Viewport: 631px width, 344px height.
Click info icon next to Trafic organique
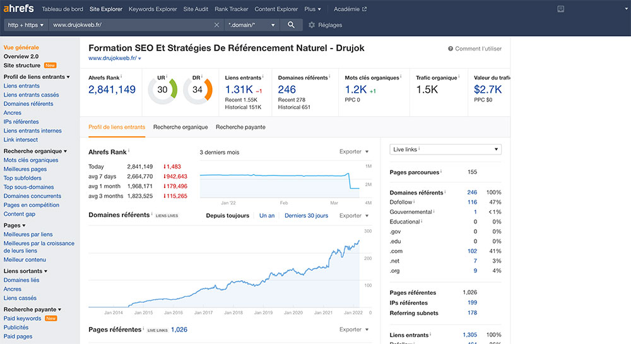tap(459, 76)
